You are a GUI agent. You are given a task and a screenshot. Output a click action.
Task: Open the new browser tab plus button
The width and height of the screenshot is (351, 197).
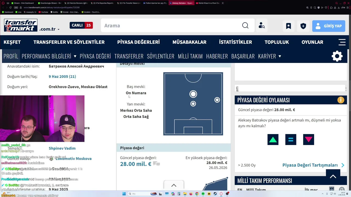[223, 3]
